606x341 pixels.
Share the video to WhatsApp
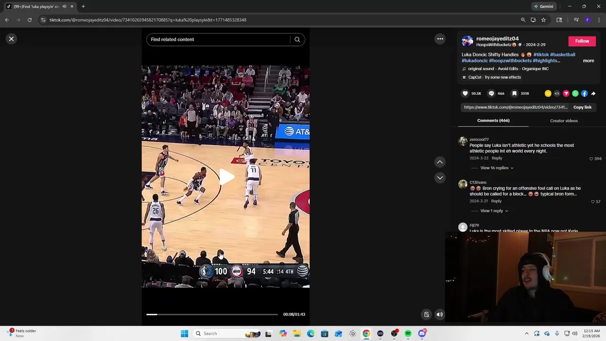tap(575, 93)
